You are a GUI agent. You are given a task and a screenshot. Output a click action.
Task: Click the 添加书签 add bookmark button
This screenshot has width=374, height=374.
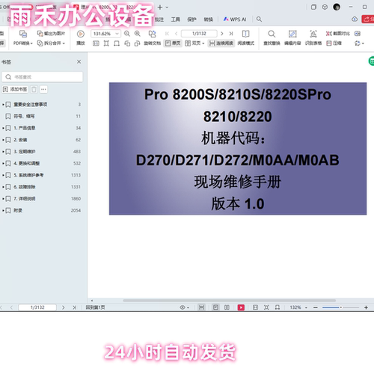coord(15,89)
